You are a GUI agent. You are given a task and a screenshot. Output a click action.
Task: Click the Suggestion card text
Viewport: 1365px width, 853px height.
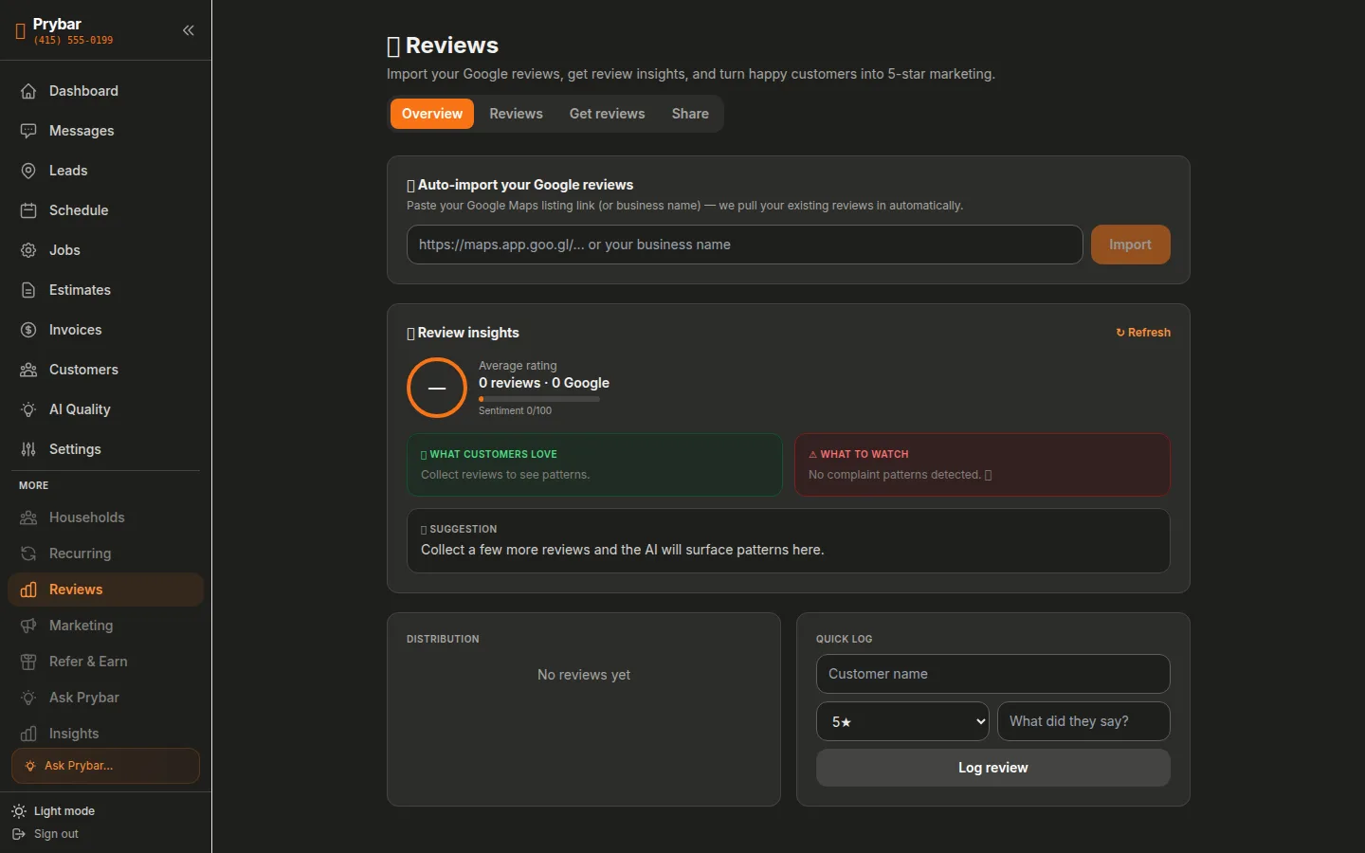622,550
